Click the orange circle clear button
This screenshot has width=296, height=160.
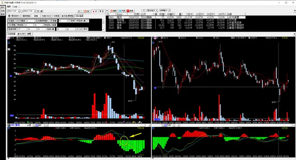87,11
